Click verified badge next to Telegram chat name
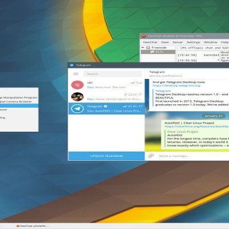The width and height of the screenshot is (229, 229). point(105,106)
